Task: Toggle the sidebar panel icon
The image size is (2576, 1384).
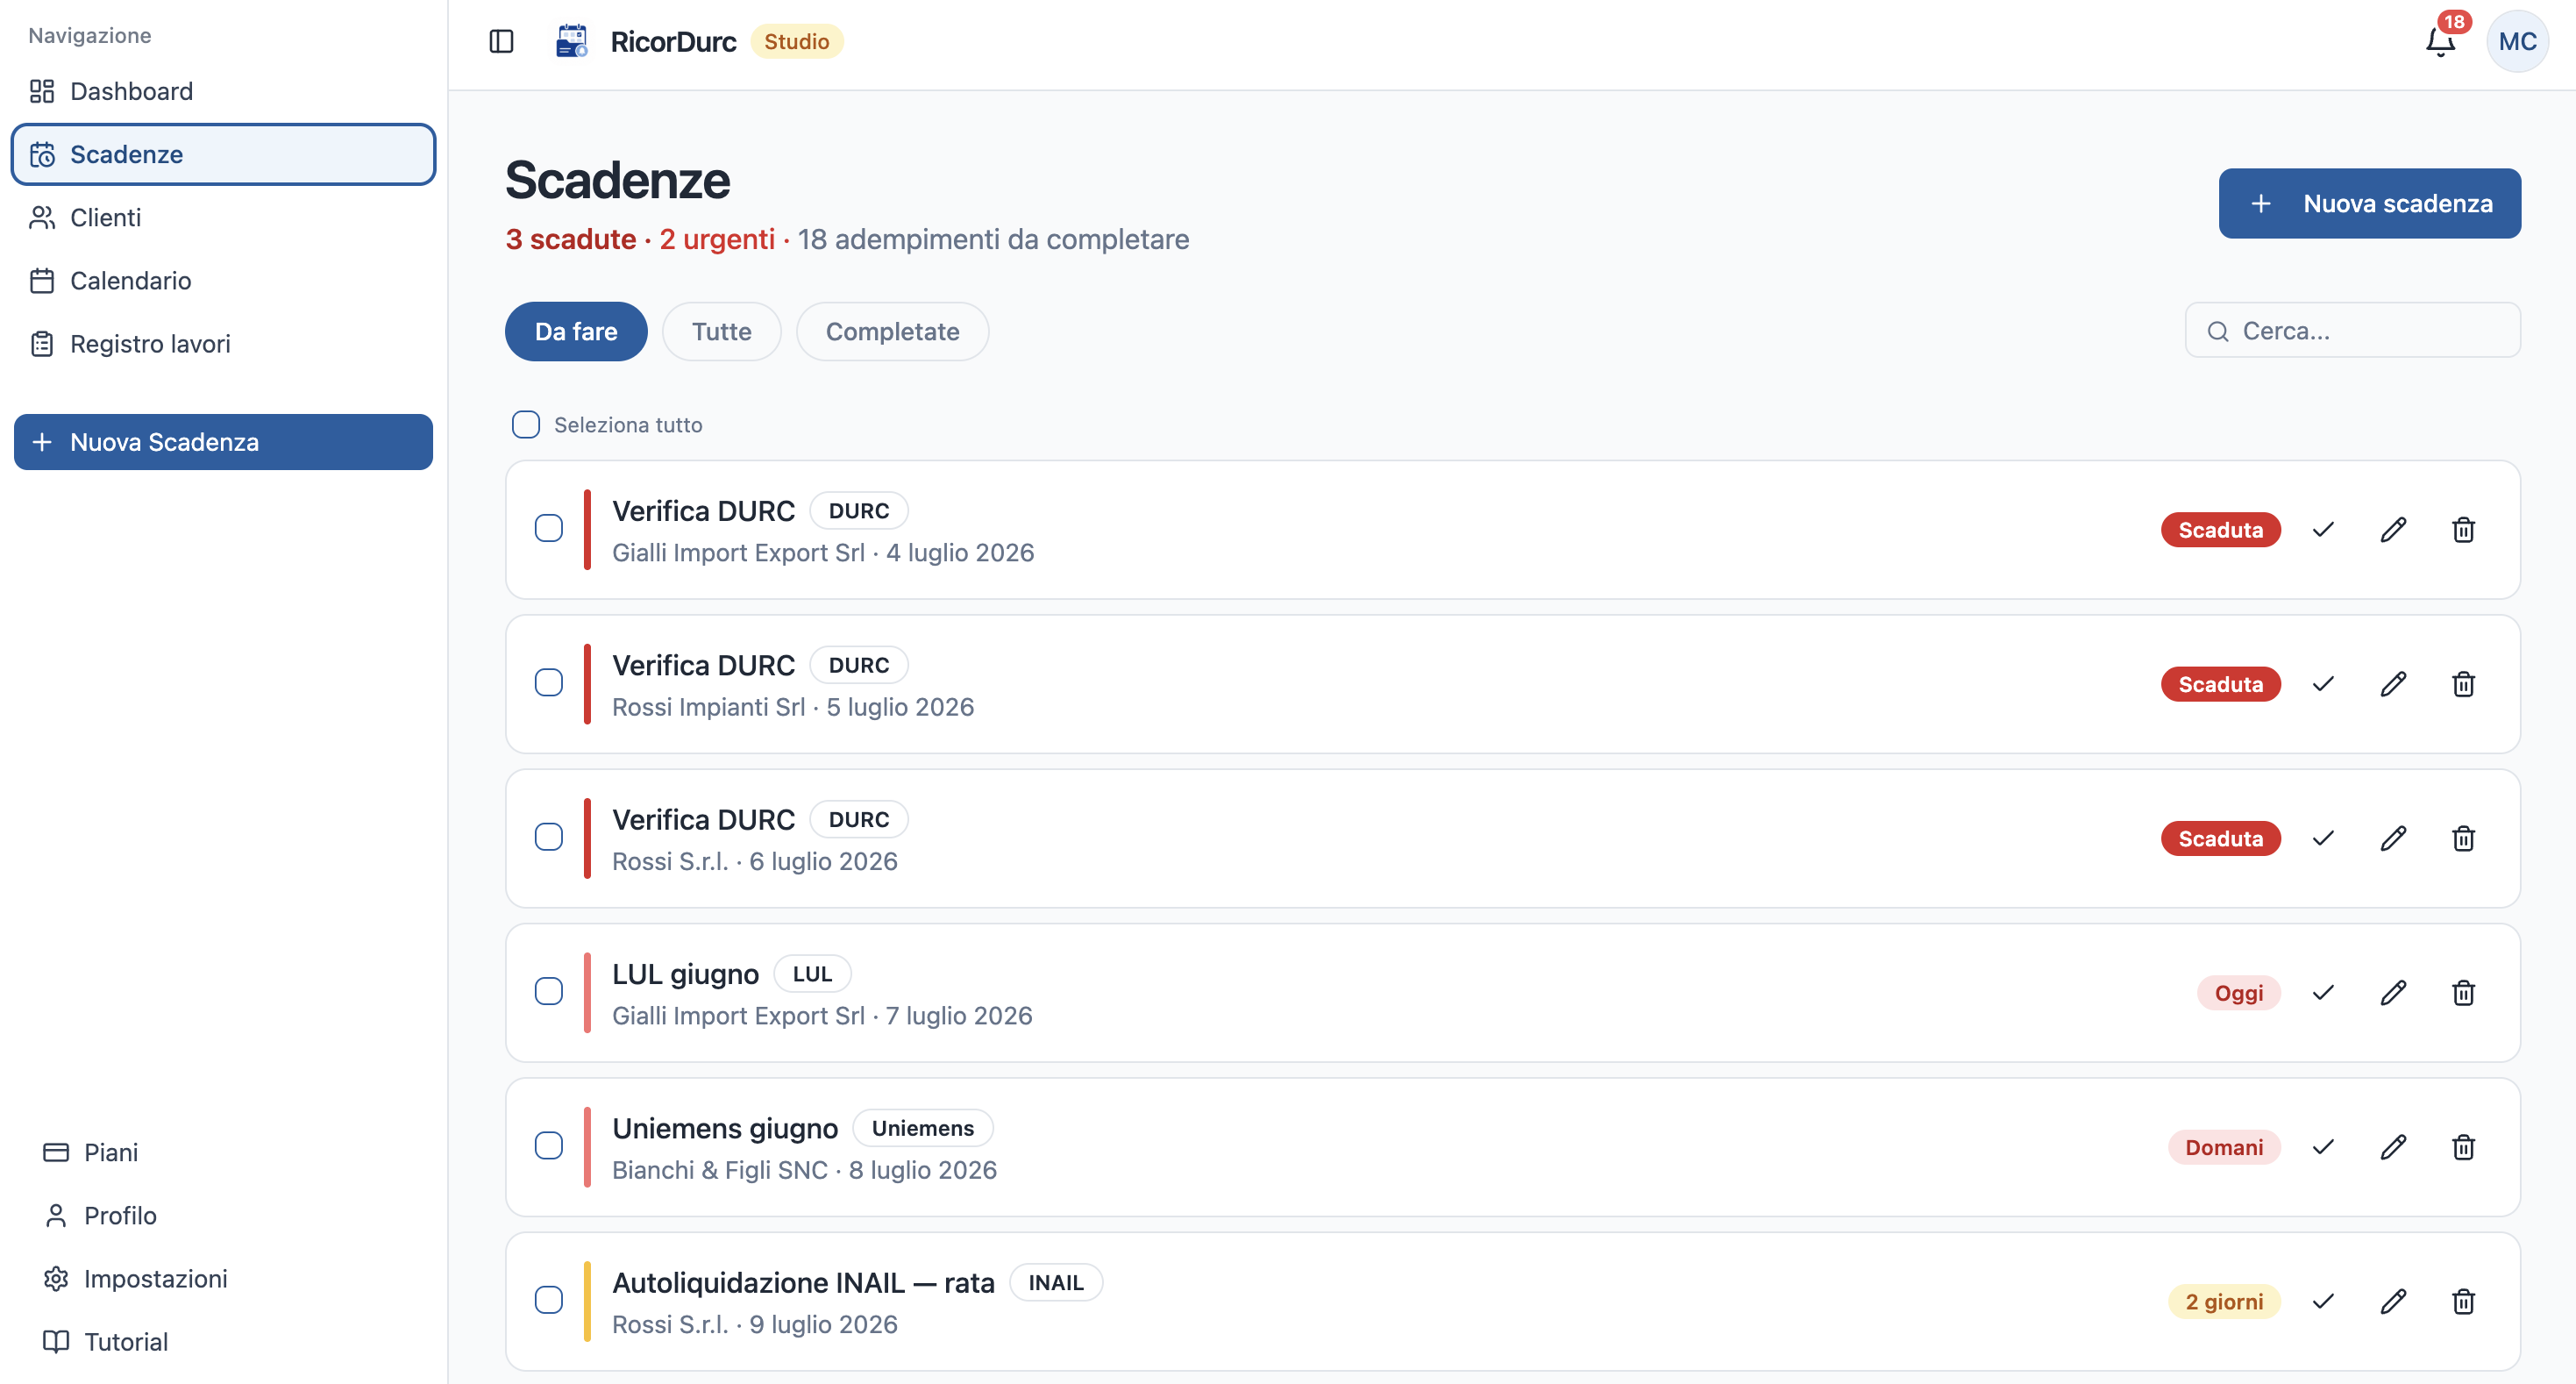Action: (x=501, y=41)
